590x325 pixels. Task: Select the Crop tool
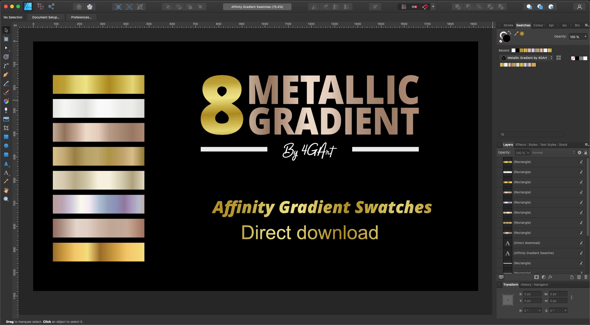tap(6, 128)
